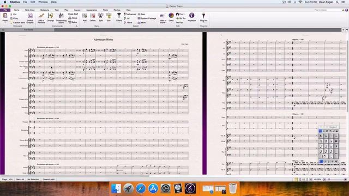The image size is (349, 196).
Task: Click Select Bars option
Action: (142, 14)
